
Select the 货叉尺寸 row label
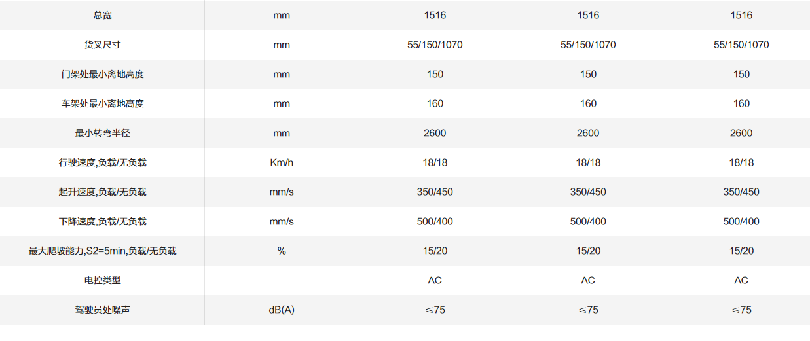pos(102,45)
